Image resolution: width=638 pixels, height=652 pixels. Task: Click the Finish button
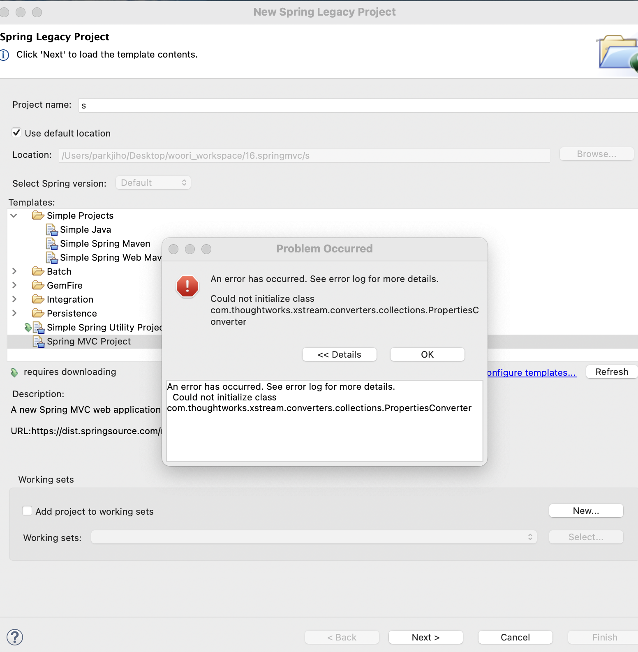coord(603,637)
